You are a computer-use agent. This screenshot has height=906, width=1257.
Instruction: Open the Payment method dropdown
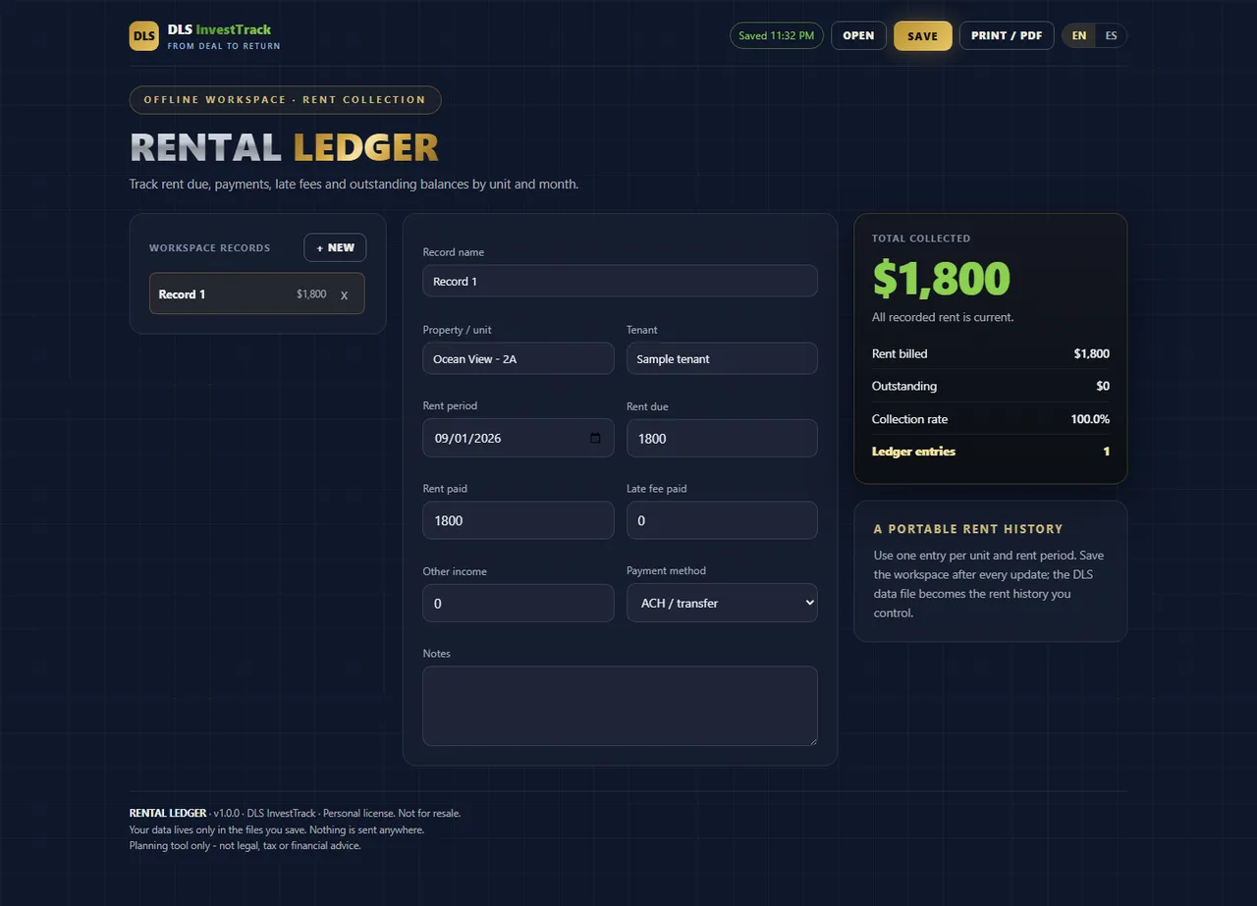722,603
